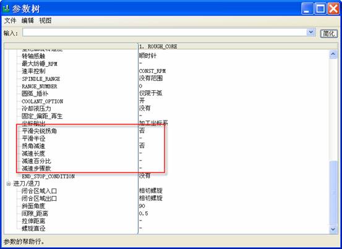The width and height of the screenshot is (342, 249).
Task: Select the COOLANT_OPTION parameter
Action: [42, 101]
